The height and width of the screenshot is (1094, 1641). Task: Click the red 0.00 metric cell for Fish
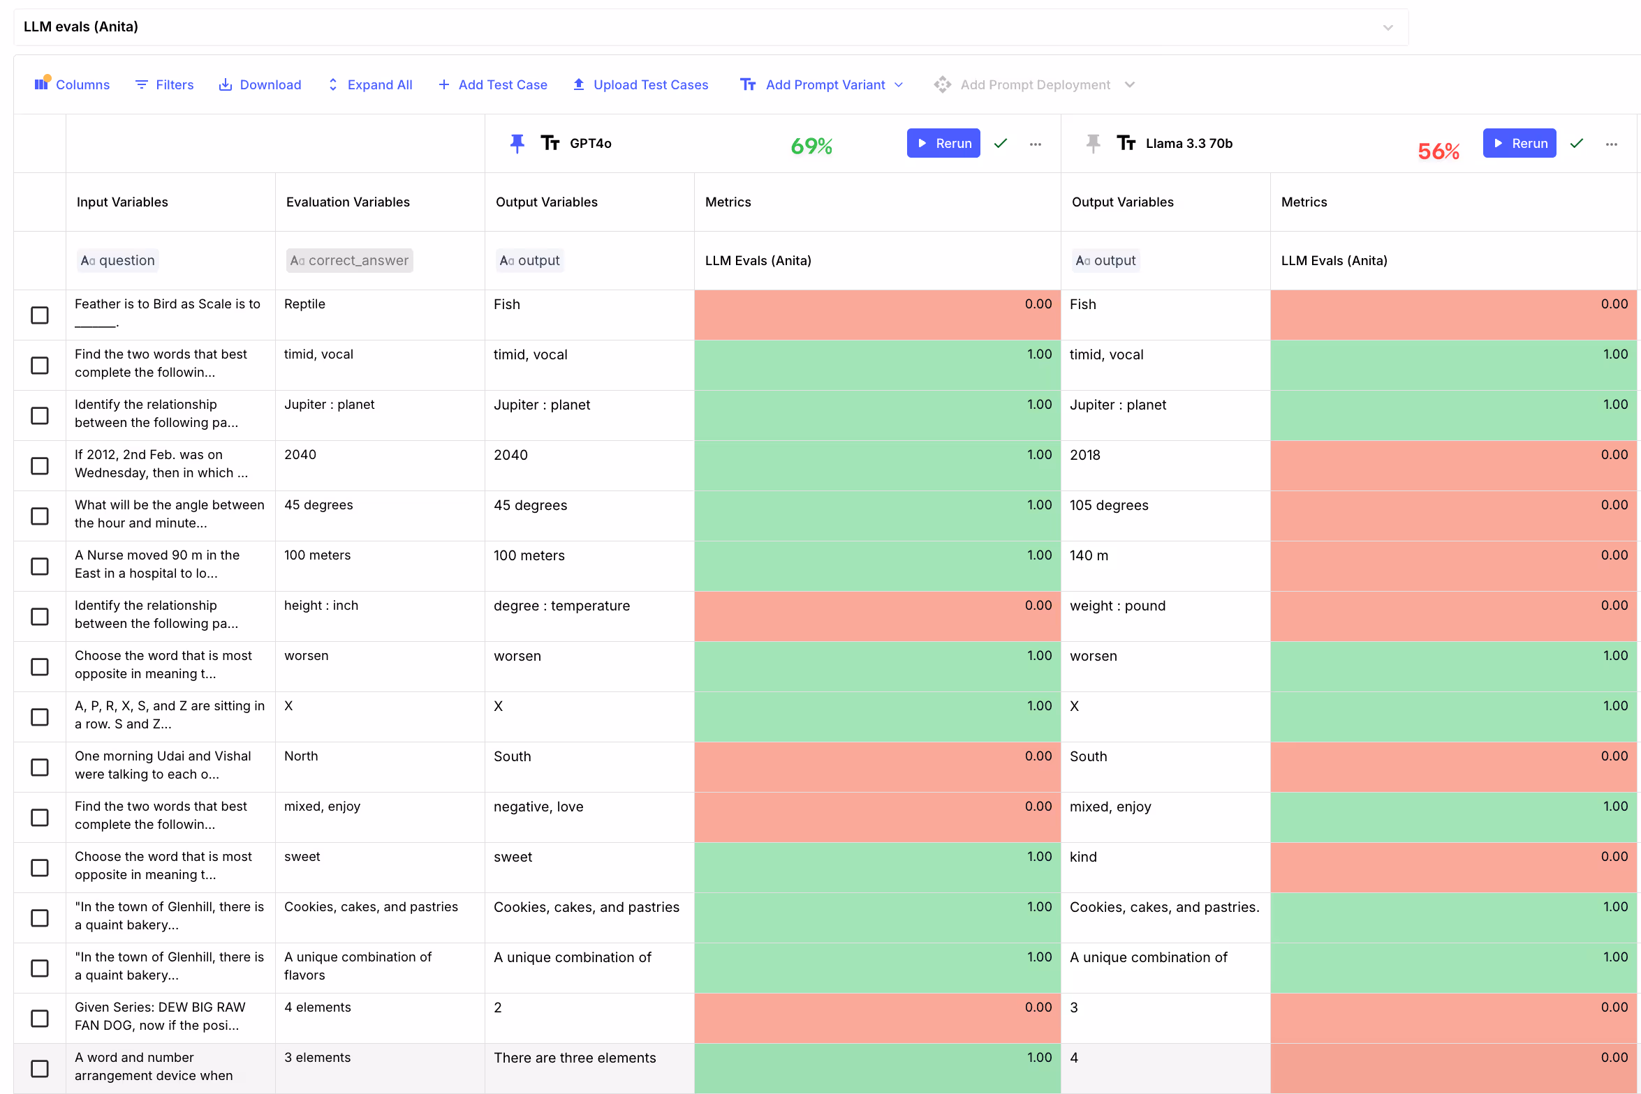click(877, 315)
